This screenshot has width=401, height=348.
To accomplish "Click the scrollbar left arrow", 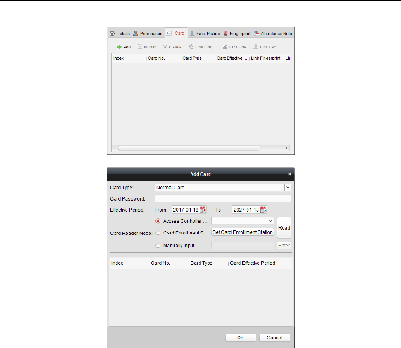I will click(115, 148).
